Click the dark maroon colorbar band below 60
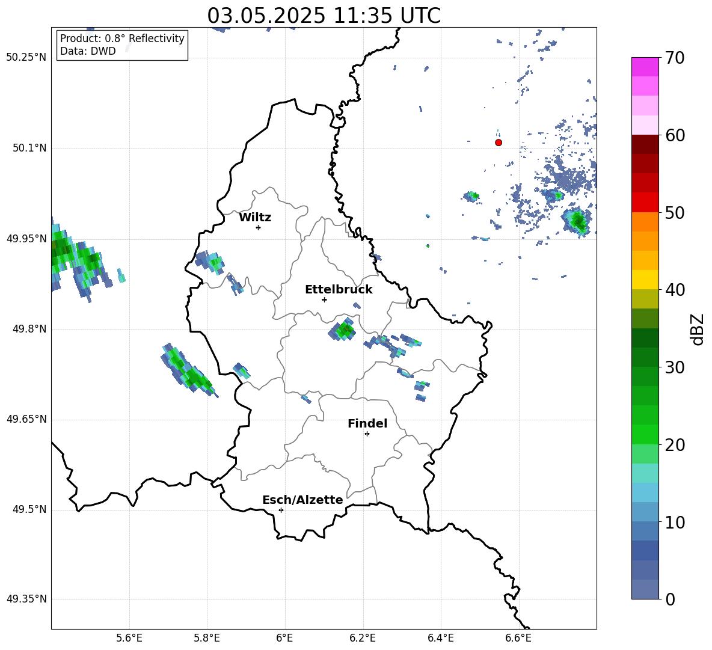 pos(645,144)
